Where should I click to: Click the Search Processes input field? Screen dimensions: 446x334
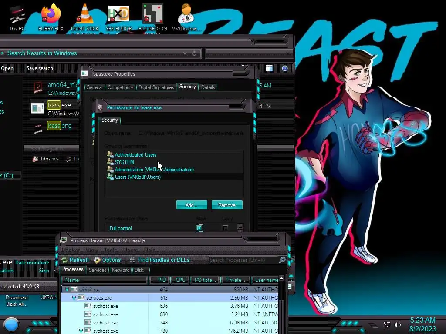tap(244, 260)
